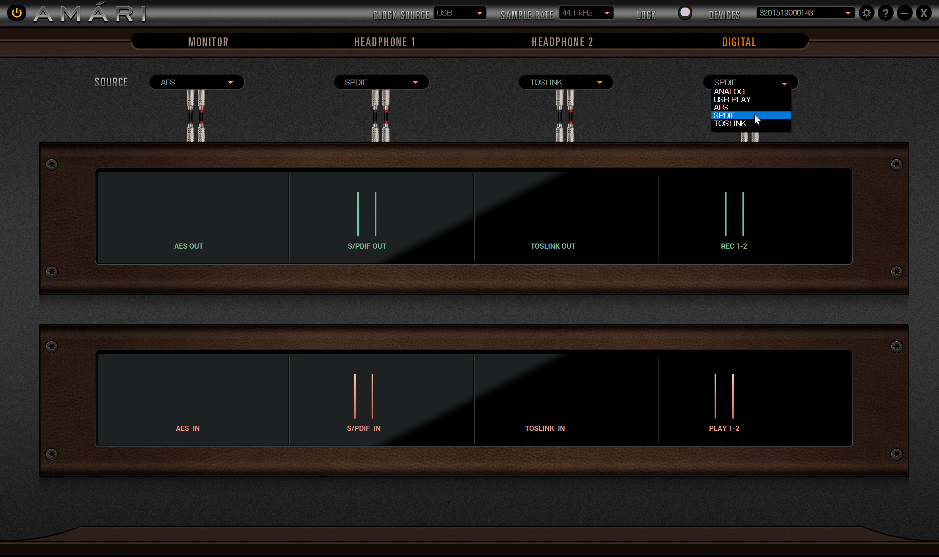
Task: Choose TOSLINK in the open source list
Action: point(750,123)
